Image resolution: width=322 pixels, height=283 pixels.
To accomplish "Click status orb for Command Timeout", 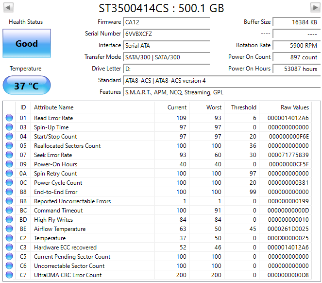I will pos(9,210).
